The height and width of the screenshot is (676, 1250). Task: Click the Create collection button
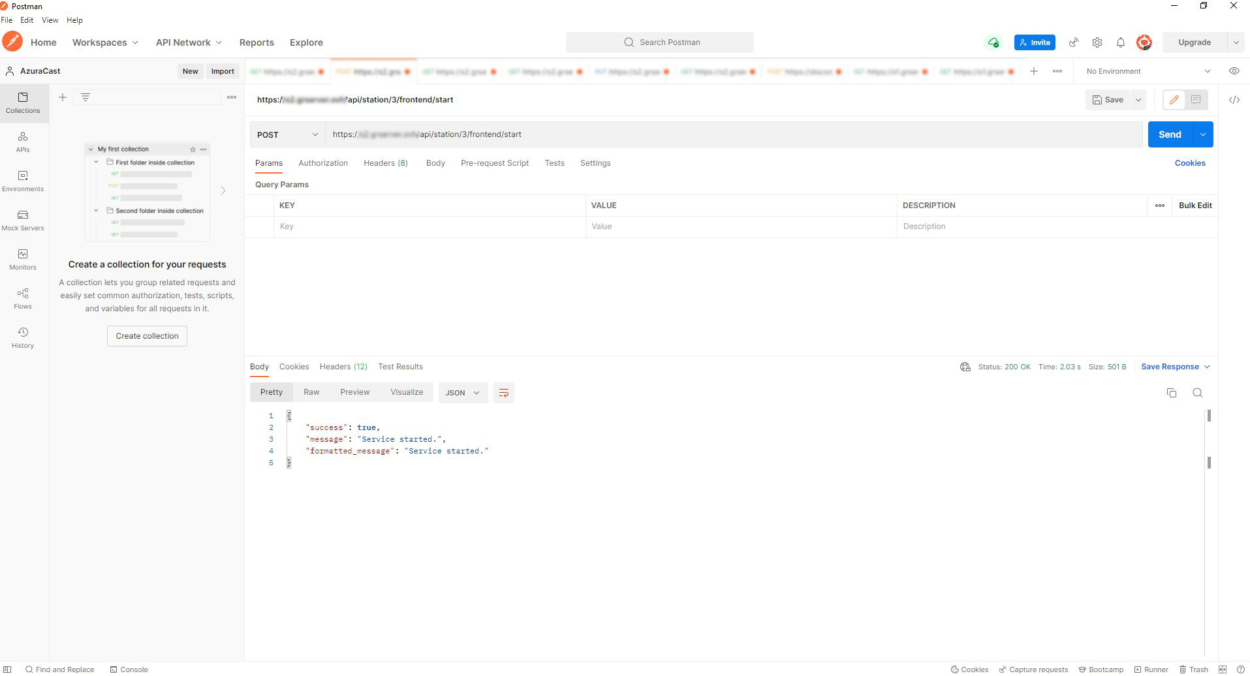[146, 335]
